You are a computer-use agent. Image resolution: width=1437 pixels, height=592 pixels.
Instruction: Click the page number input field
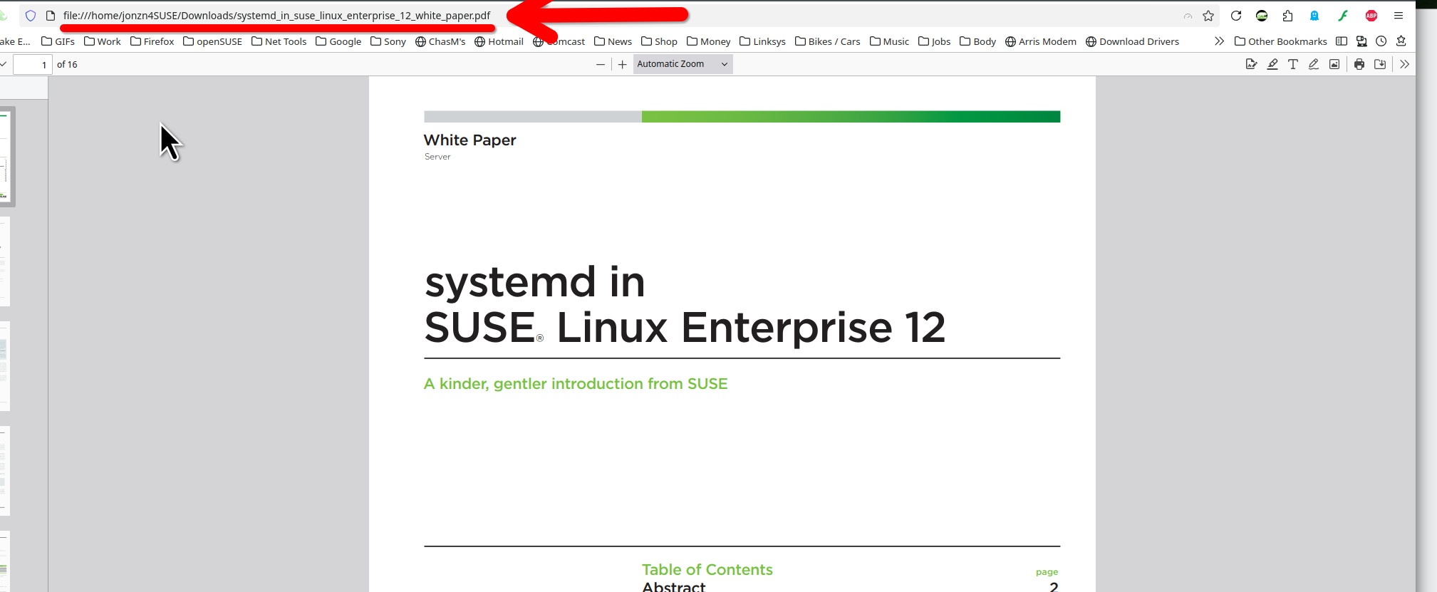point(32,64)
